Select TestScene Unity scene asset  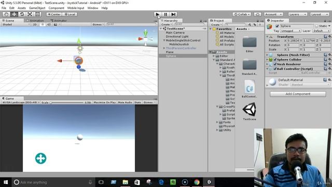[x=250, y=110]
